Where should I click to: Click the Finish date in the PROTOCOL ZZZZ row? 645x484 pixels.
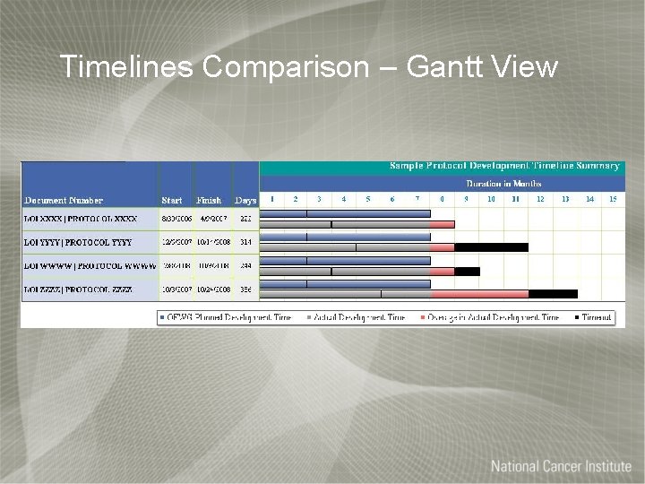click(213, 290)
